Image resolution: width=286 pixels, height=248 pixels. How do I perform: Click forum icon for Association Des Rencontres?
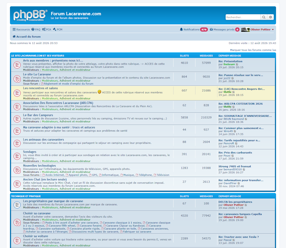[17, 107]
